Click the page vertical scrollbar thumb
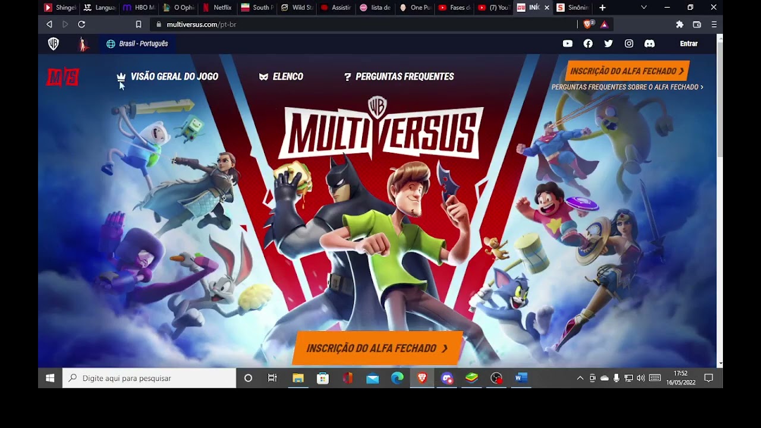 [720, 100]
